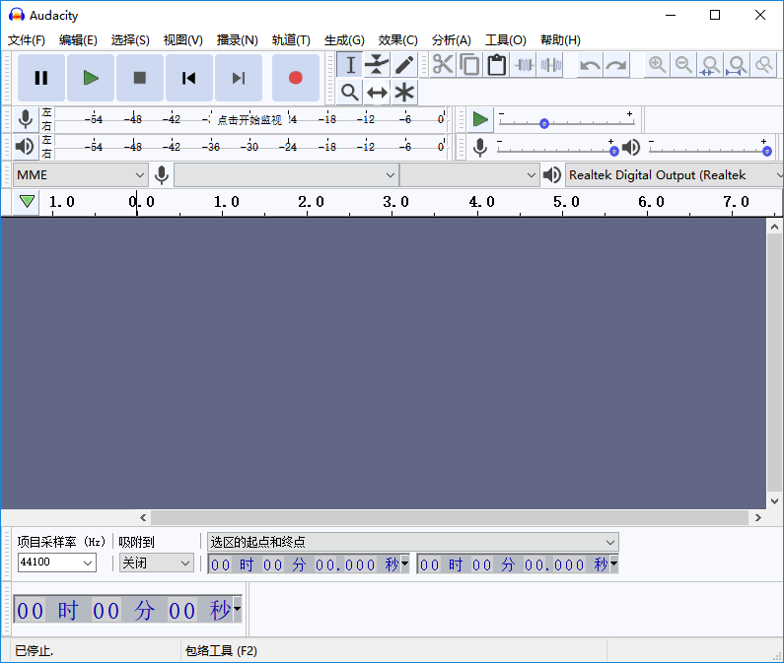Open selection end time format arrow
Screen dimensions: 784x663
coord(613,564)
